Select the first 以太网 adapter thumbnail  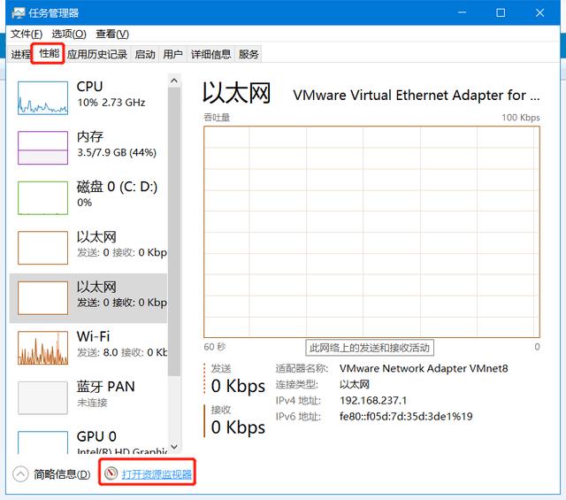(42, 248)
